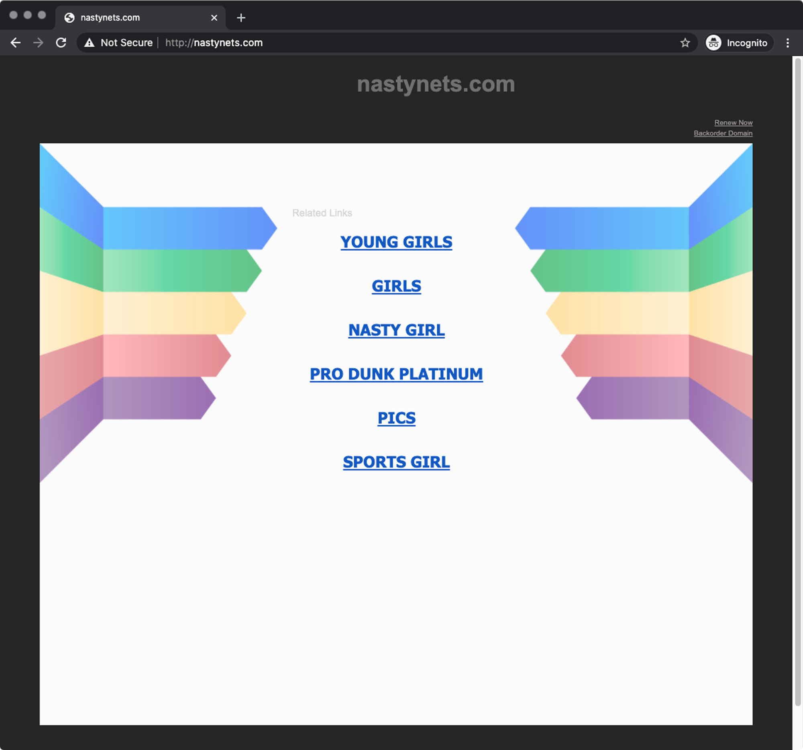The image size is (803, 750).
Task: Click the GIRLS related link
Action: click(396, 286)
